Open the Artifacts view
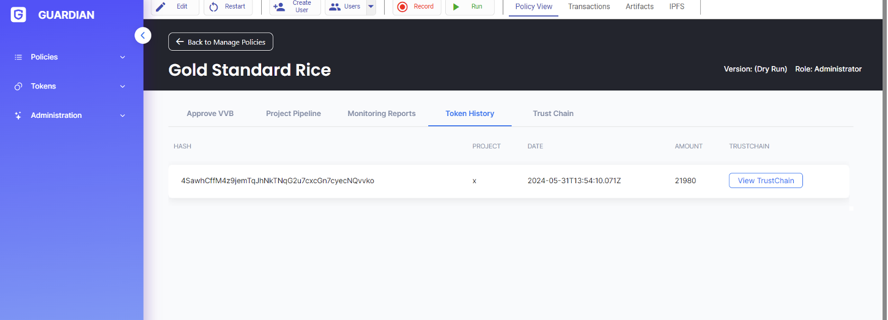The image size is (888, 320). [x=639, y=7]
